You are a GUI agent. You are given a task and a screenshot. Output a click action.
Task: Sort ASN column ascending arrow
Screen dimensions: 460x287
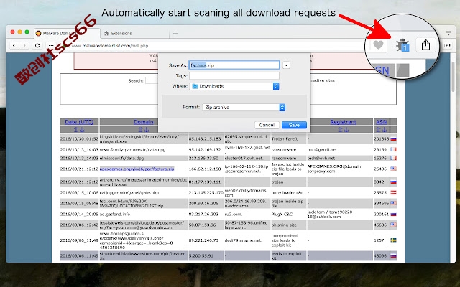[x=378, y=129]
